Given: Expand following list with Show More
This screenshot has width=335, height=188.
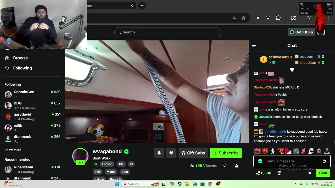Looking at the screenshot, I should tap(13, 150).
